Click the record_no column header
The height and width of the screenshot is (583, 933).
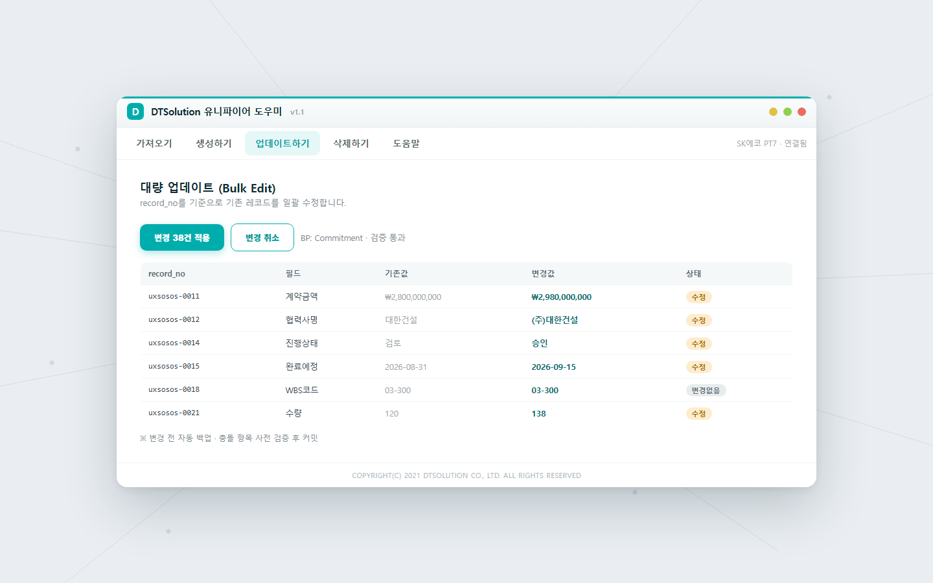click(167, 273)
